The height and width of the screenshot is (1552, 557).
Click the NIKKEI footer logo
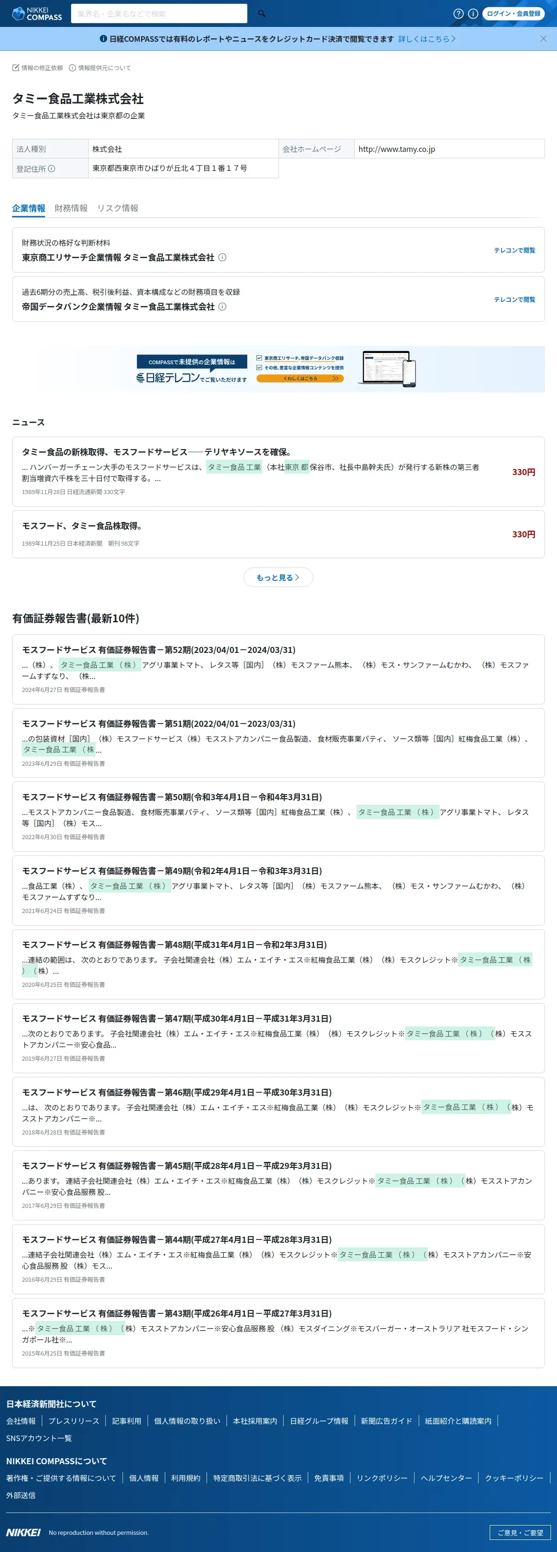coord(24,1532)
